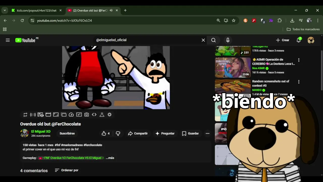Open ASMR Operación de CEREBRO video thumbnail

[x=233, y=67]
